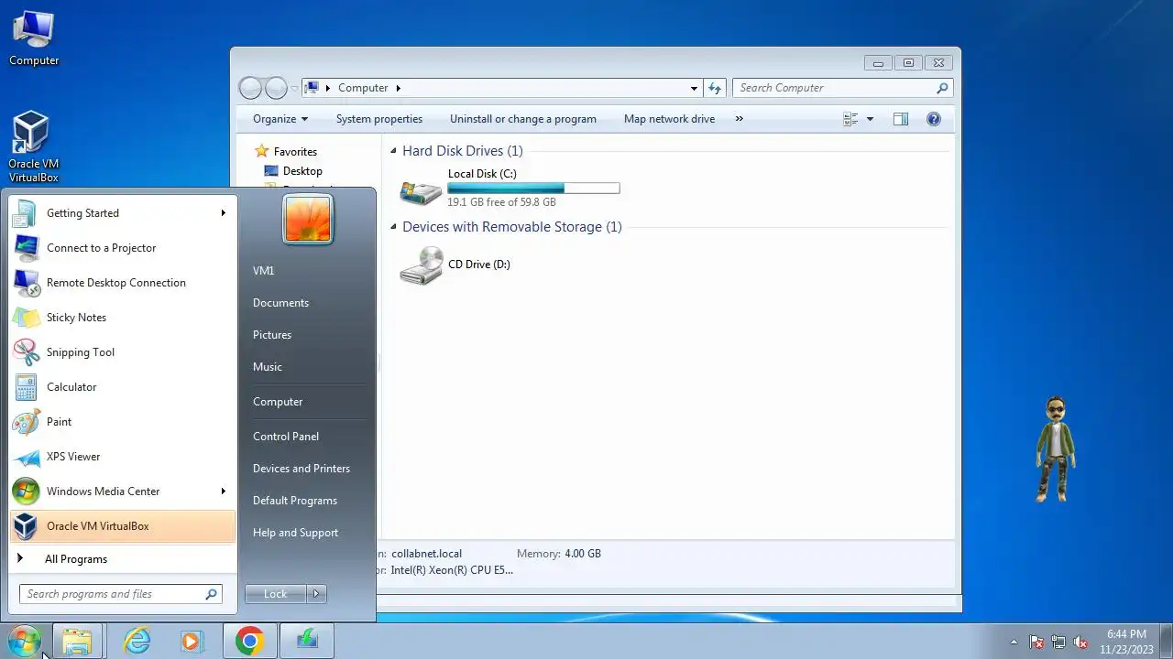The image size is (1173, 659).
Task: Collapse Devices with Removable Storage group
Action: pyautogui.click(x=393, y=227)
